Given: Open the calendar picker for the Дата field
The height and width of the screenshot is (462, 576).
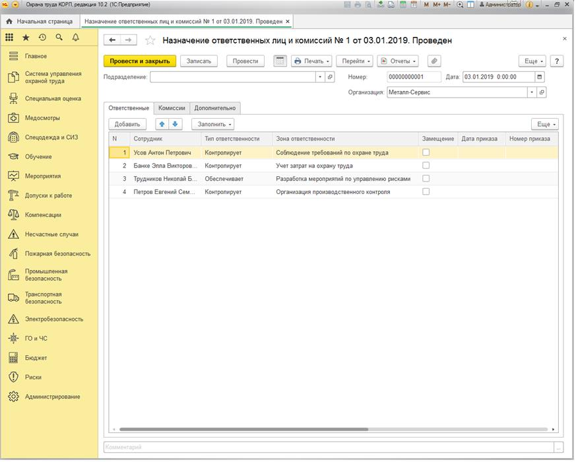Looking at the screenshot, I should point(540,77).
